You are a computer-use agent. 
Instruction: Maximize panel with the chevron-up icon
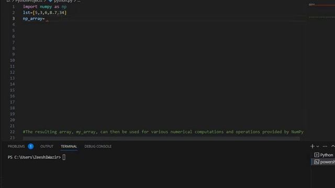pos(333,146)
